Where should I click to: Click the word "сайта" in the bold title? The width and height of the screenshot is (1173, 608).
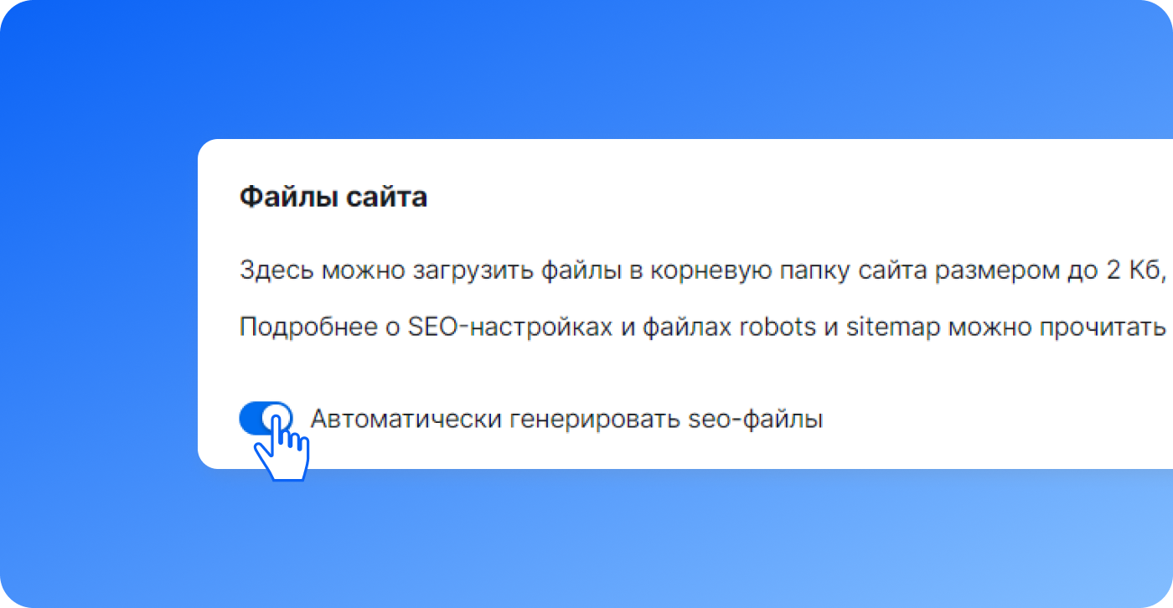tap(389, 198)
